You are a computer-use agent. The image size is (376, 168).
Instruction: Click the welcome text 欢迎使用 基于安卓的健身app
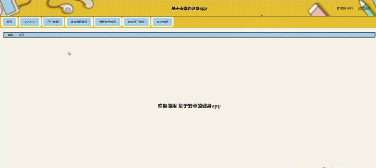[189, 106]
